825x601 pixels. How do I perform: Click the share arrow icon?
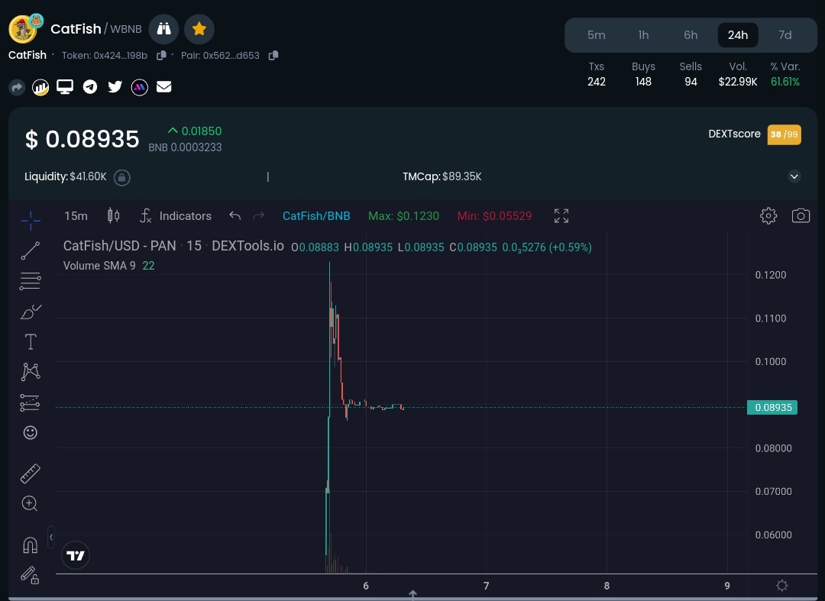(17, 87)
